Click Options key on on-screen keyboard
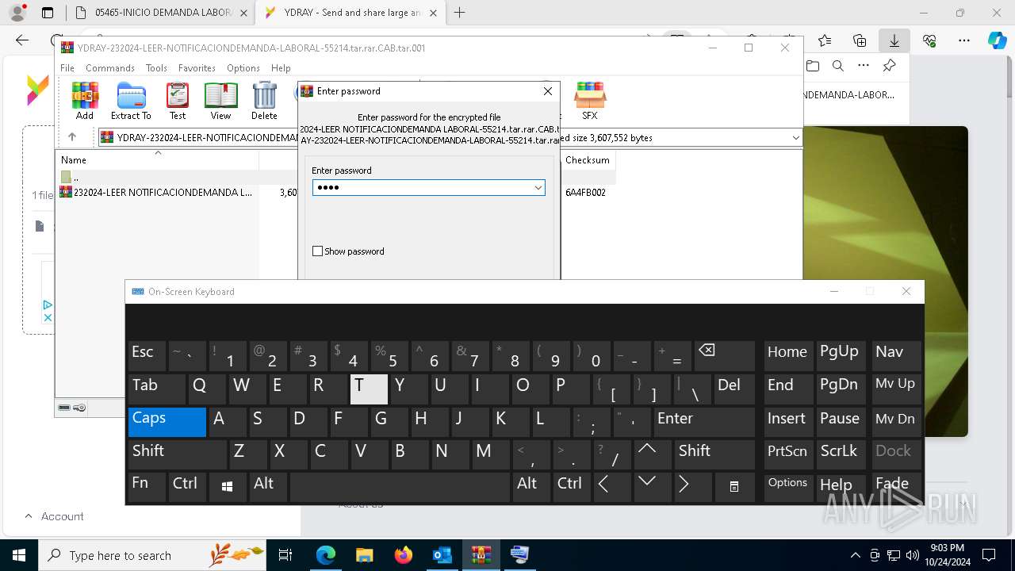Viewport: 1015px width, 571px height. pyautogui.click(x=788, y=487)
